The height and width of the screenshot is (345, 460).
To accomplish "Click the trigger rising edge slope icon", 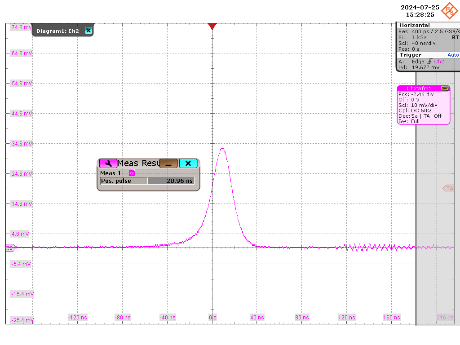I will click(429, 62).
